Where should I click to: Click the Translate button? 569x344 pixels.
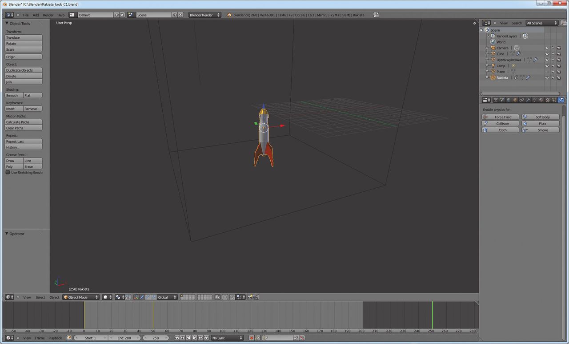click(x=24, y=37)
